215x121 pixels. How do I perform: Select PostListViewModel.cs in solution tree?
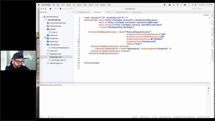click(60, 48)
